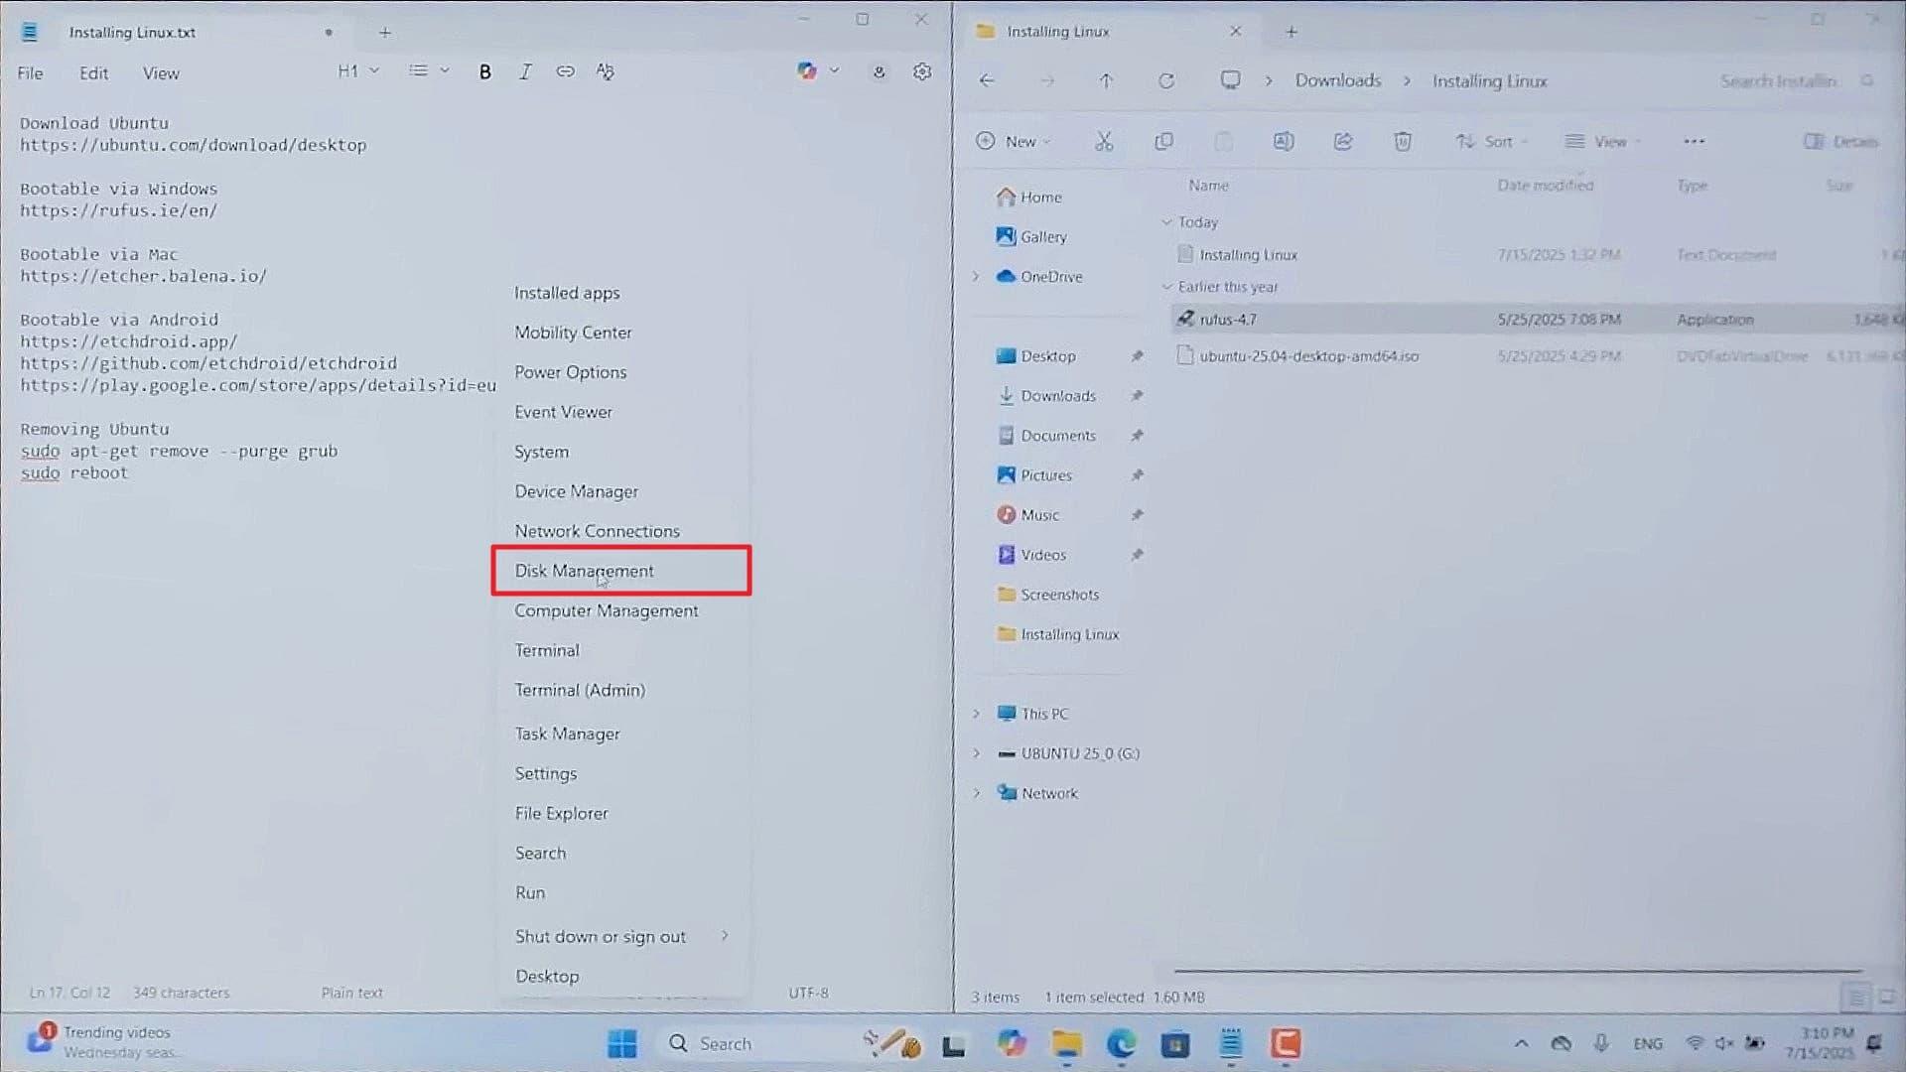This screenshot has height=1072, width=1906.
Task: Open the Edit menu in Notepad
Action: coord(93,73)
